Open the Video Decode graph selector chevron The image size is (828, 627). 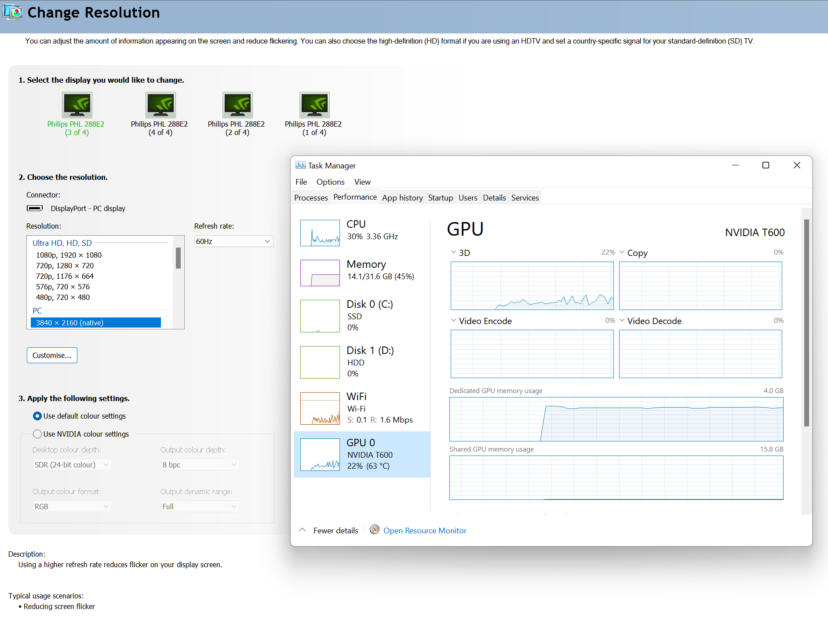point(622,321)
